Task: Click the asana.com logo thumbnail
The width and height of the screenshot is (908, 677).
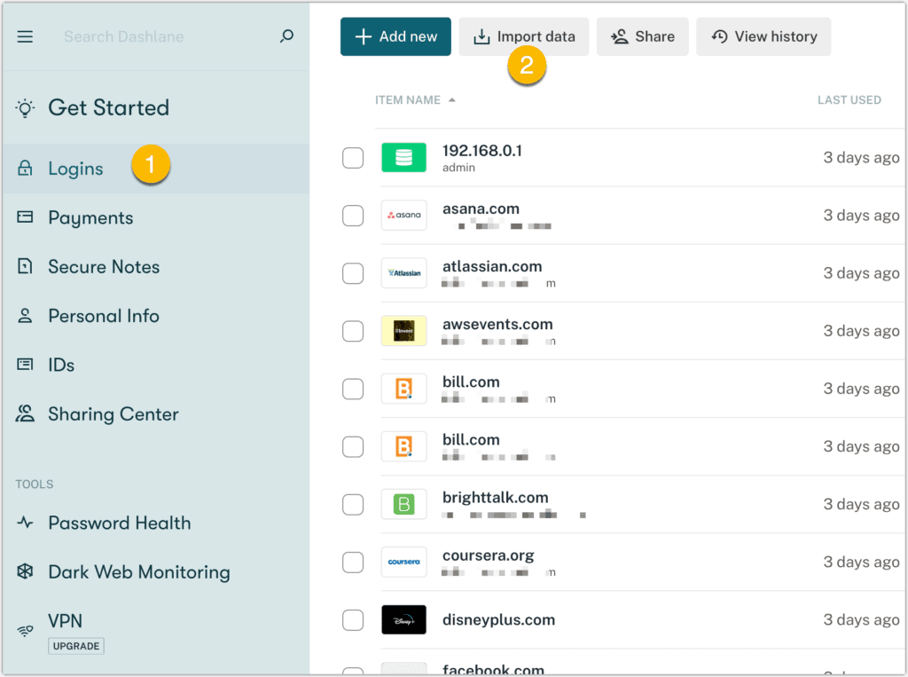Action: point(403,215)
